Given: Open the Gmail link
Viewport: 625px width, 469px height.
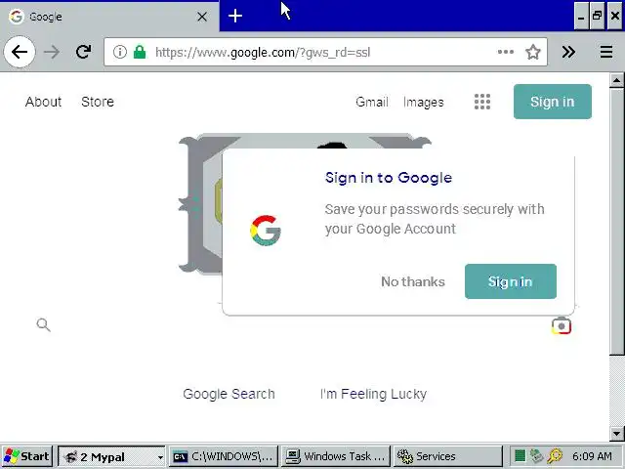Looking at the screenshot, I should (x=372, y=102).
